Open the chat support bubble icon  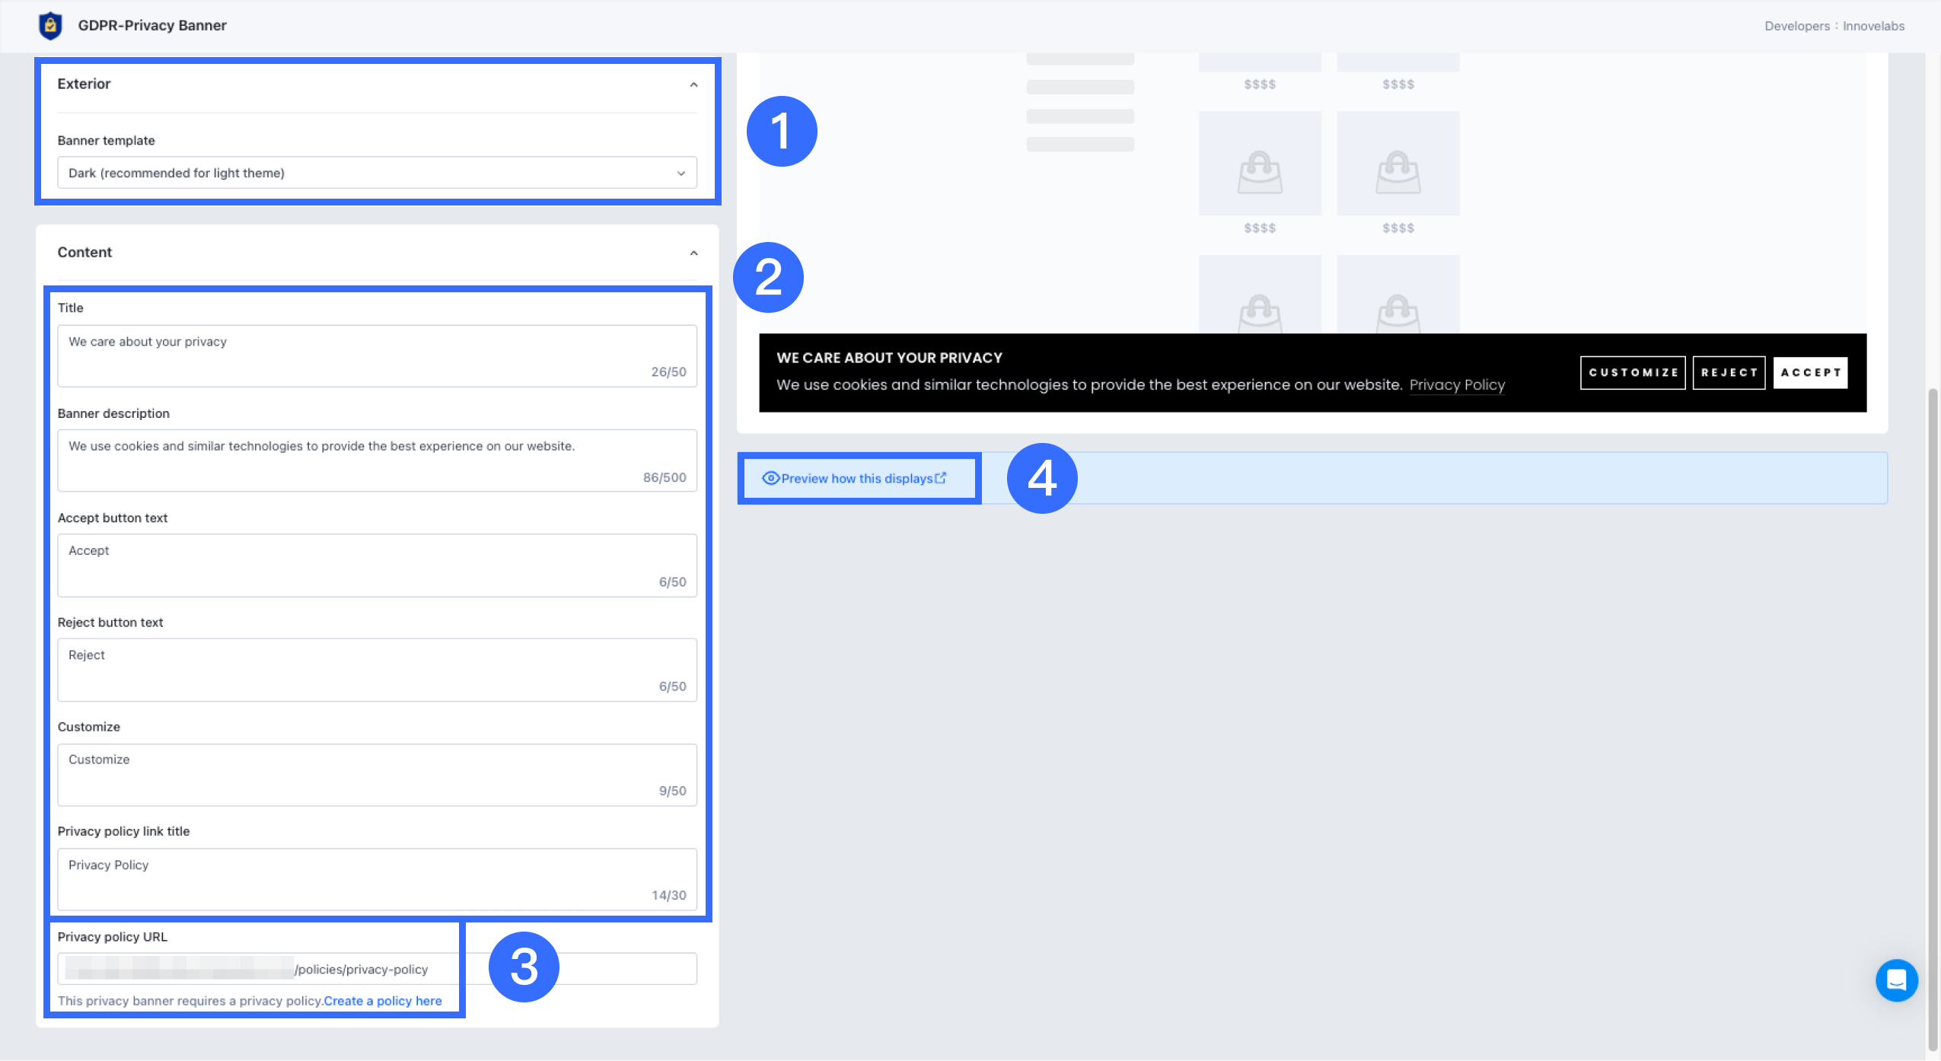(x=1896, y=980)
